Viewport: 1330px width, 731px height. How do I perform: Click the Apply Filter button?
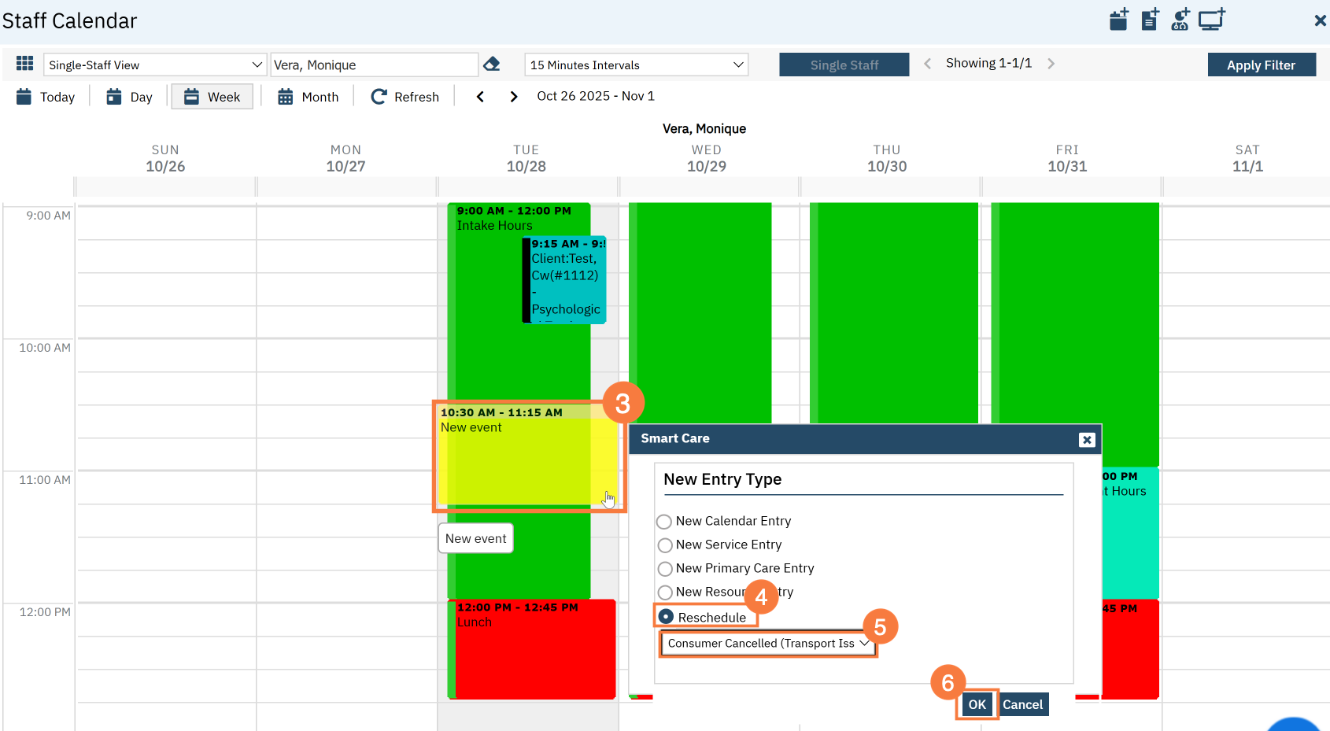pos(1261,65)
